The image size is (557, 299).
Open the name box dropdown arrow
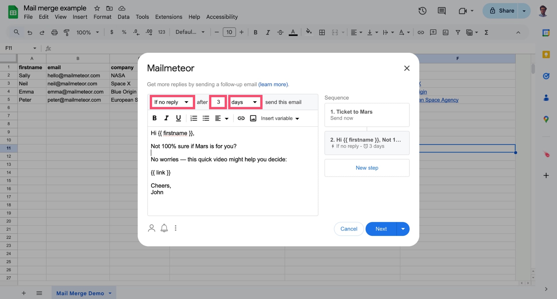[x=35, y=48]
